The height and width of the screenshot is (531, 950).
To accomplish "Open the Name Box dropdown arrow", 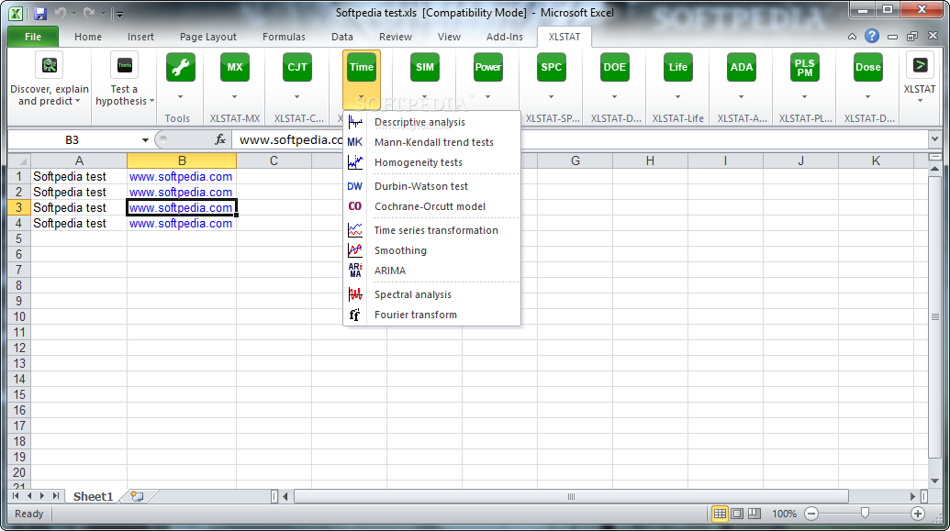I will [145, 140].
